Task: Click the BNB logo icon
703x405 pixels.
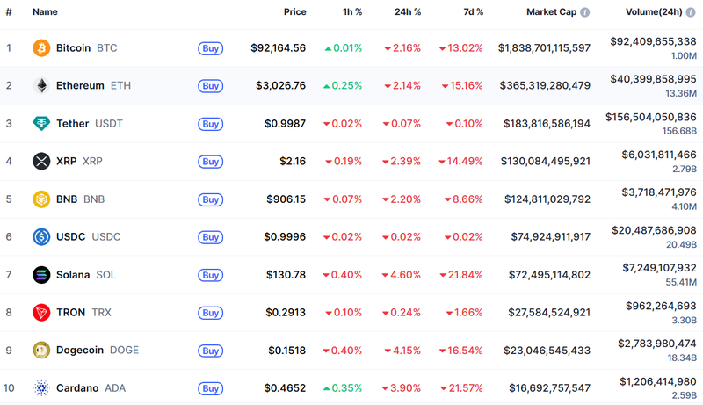Action: coord(41,199)
